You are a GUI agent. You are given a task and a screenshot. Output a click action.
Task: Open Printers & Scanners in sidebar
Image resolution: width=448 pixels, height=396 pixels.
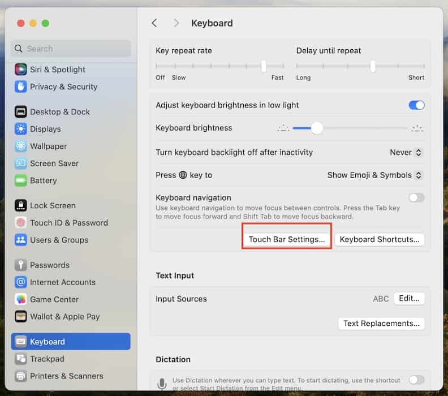point(66,376)
